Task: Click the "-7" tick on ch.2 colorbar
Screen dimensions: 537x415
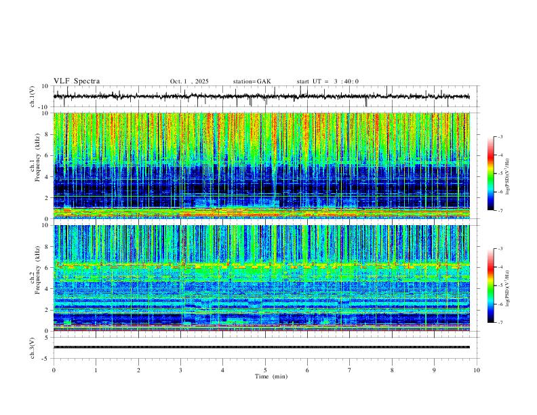Action: tap(500, 323)
